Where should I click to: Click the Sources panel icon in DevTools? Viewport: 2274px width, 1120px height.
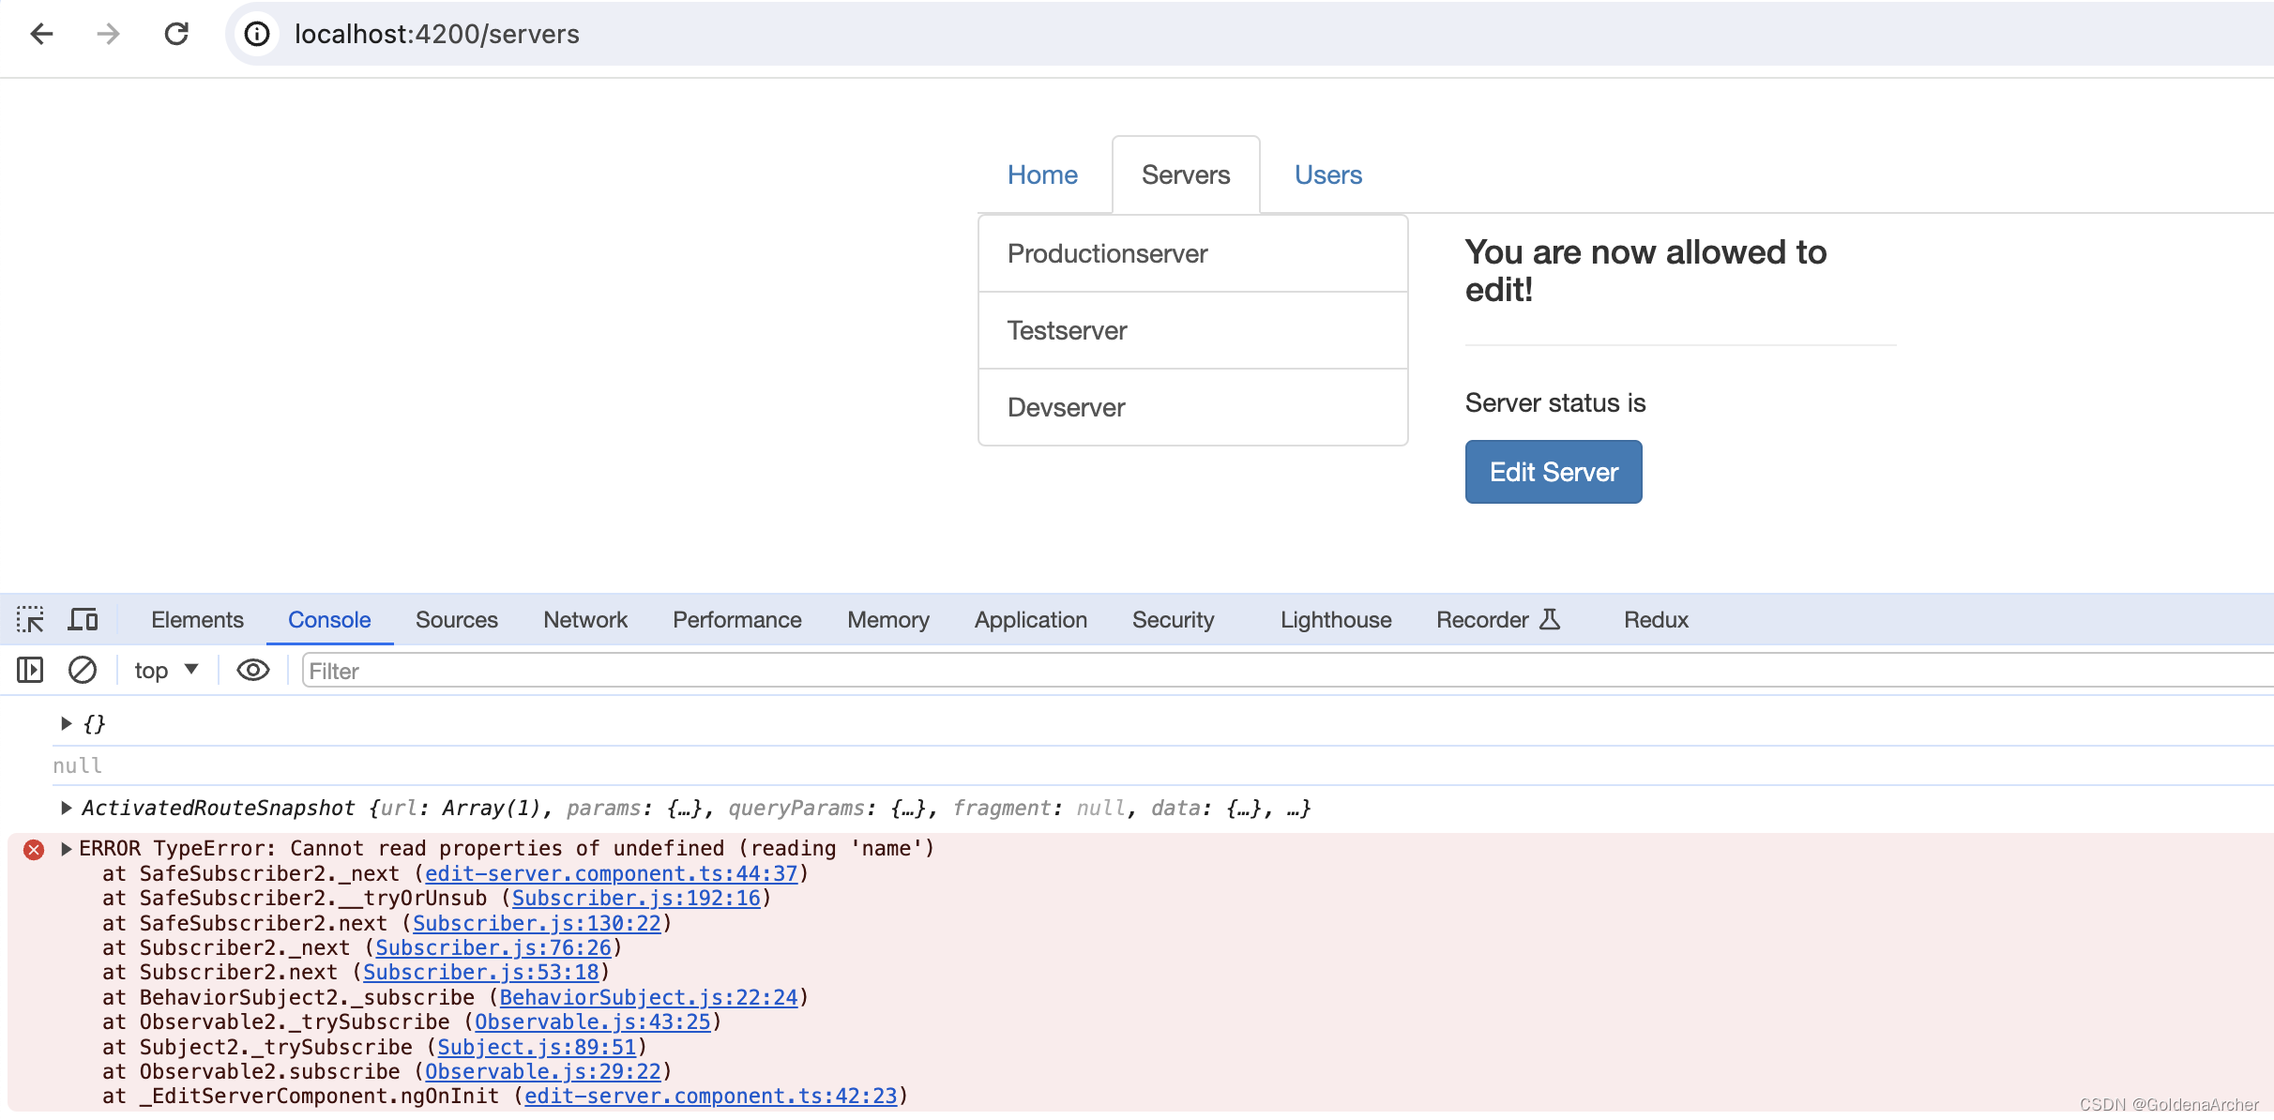click(455, 619)
